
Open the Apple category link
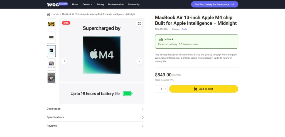[184, 29]
